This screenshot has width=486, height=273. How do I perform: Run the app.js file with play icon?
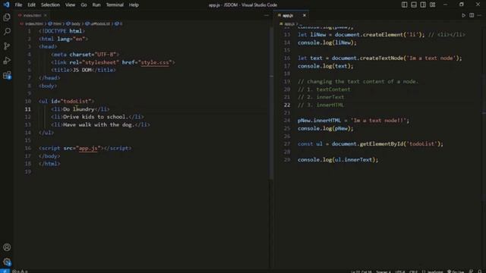(x=463, y=15)
